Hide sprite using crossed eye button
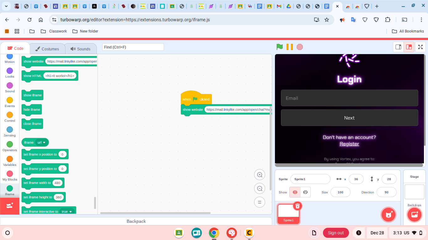 (x=305, y=192)
